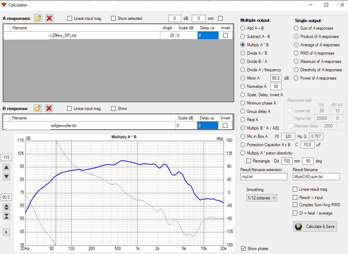Click the Normalize A value field 50
The image size is (348, 254).
(x=276, y=86)
